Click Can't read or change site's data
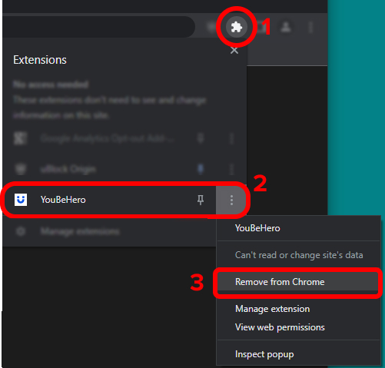 (299, 255)
